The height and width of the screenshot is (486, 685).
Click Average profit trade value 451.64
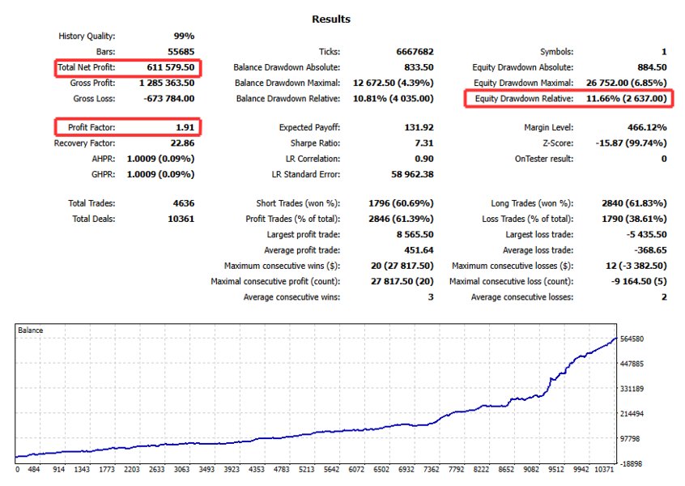[x=419, y=250]
